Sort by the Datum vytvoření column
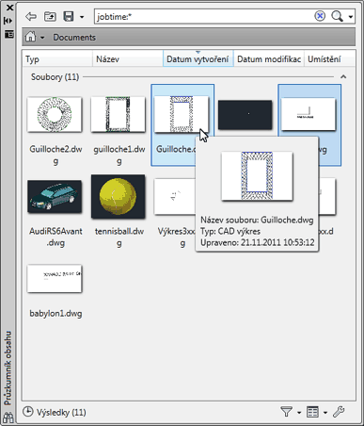The image size is (364, 426). click(198, 58)
